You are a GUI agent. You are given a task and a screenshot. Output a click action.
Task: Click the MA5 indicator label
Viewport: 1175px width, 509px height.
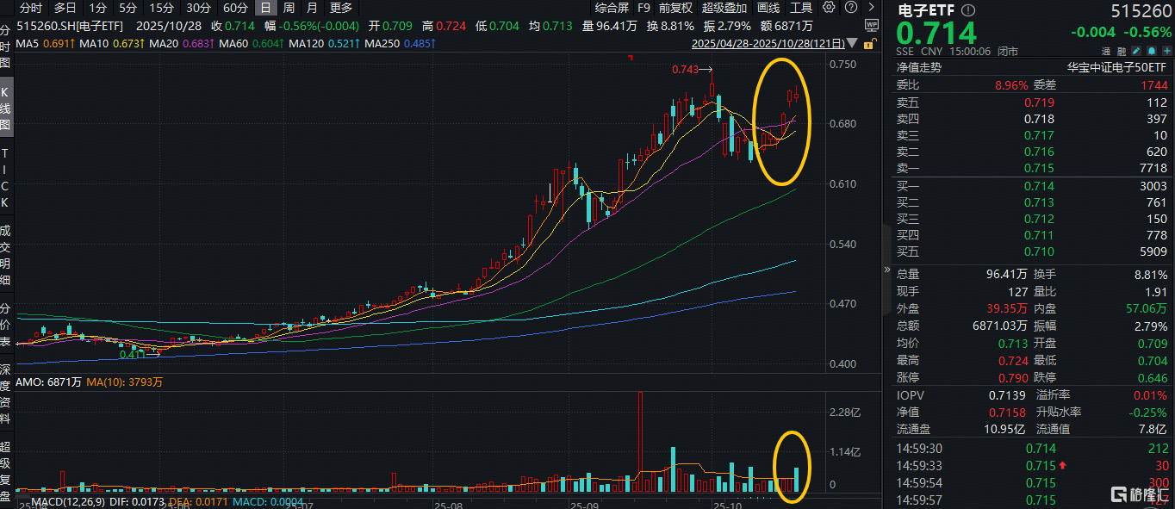click(28, 43)
